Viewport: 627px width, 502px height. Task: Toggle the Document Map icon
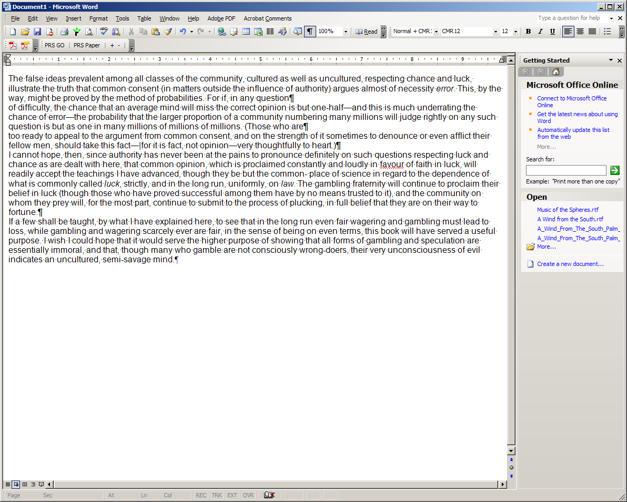click(x=298, y=32)
